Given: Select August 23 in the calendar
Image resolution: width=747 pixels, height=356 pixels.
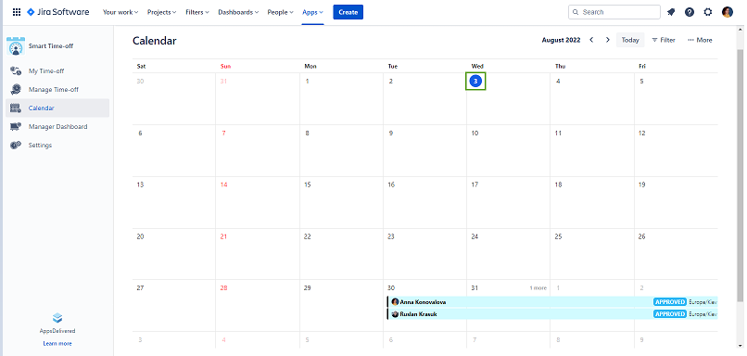Looking at the screenshot, I should [425, 254].
